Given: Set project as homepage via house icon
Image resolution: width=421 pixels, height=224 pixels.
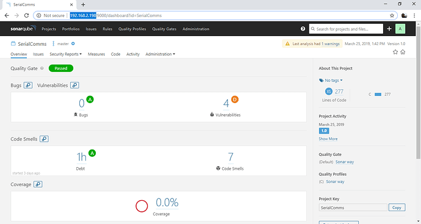Looking at the screenshot, I should [403, 52].
